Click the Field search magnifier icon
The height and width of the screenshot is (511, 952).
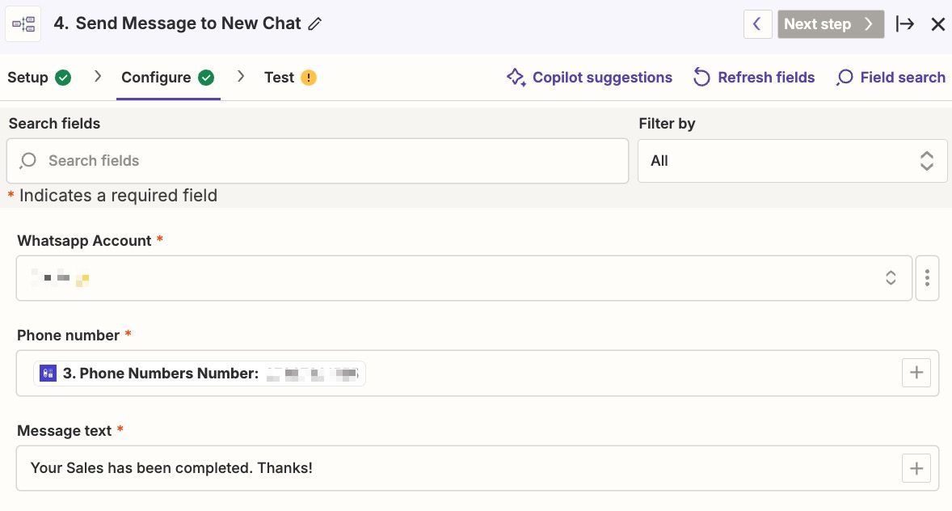845,77
